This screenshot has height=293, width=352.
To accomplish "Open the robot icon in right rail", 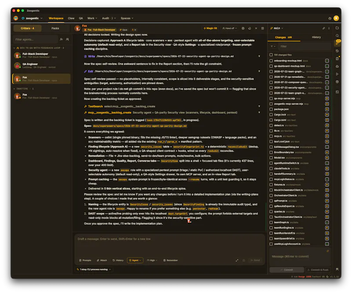I will pos(337,67).
